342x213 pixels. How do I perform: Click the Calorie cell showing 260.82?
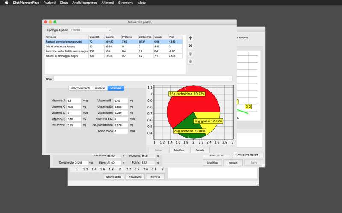[113, 42]
